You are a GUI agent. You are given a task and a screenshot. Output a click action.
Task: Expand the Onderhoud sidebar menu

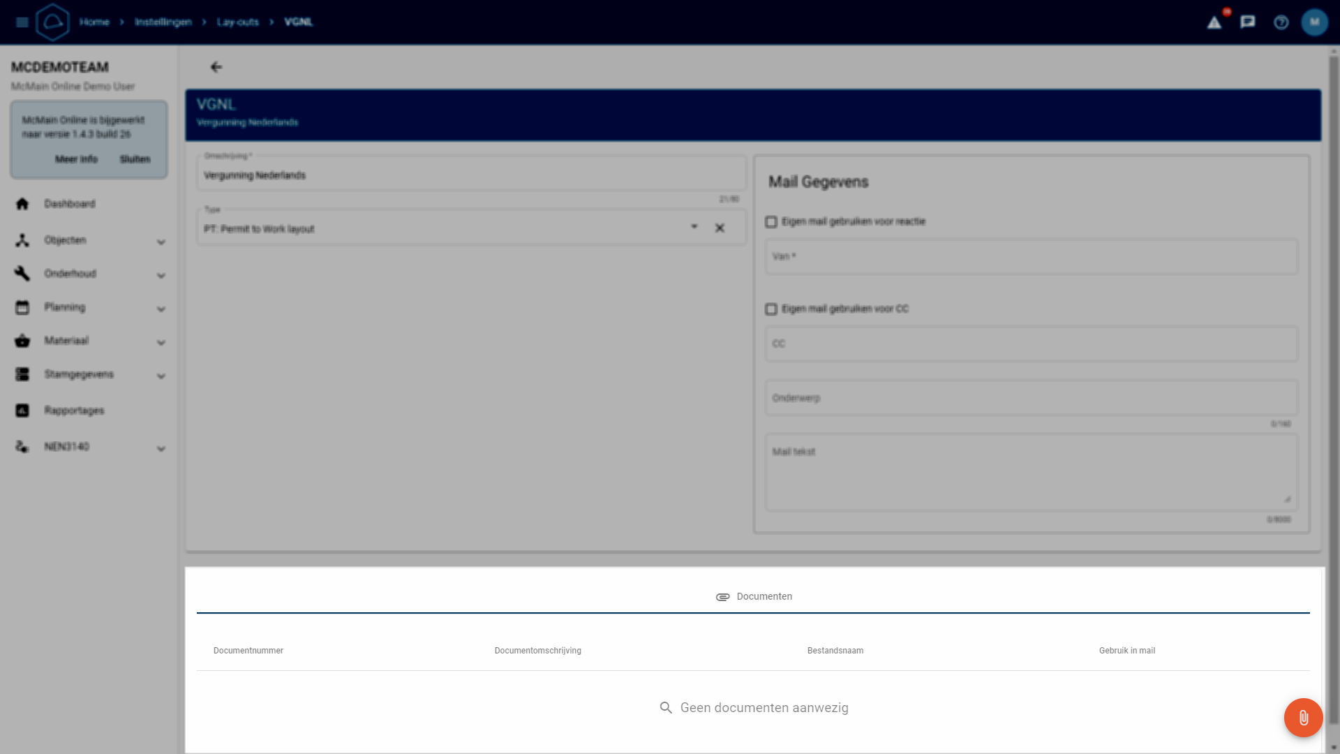[161, 275]
